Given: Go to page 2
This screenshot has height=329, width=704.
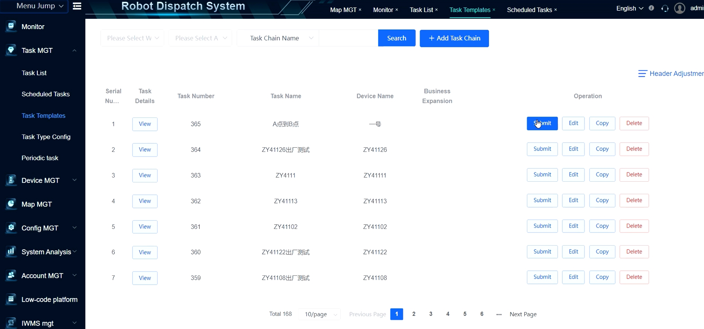Looking at the screenshot, I should [414, 314].
